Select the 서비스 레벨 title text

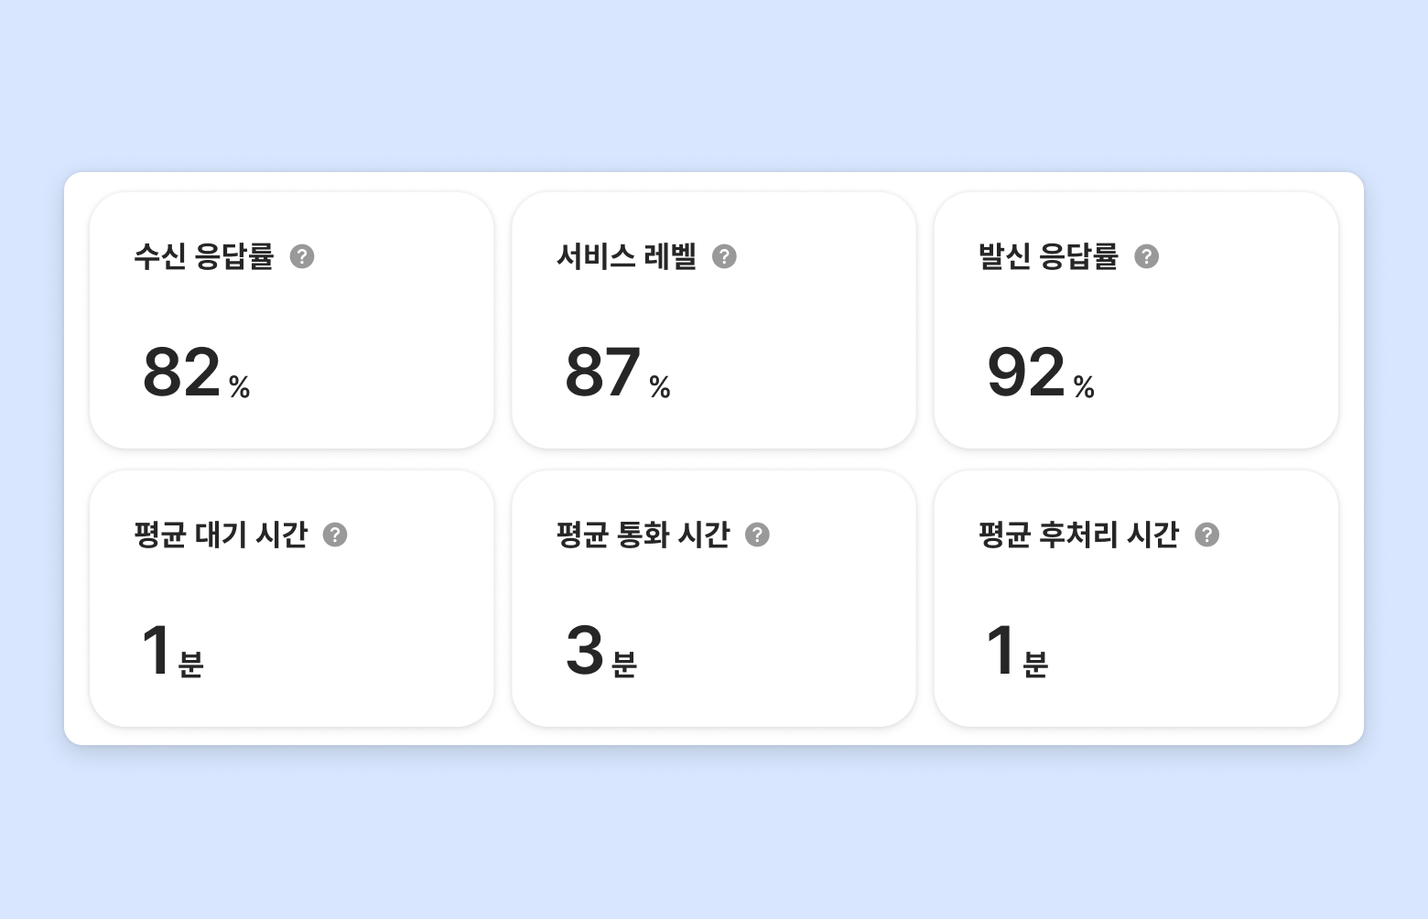[x=626, y=256]
